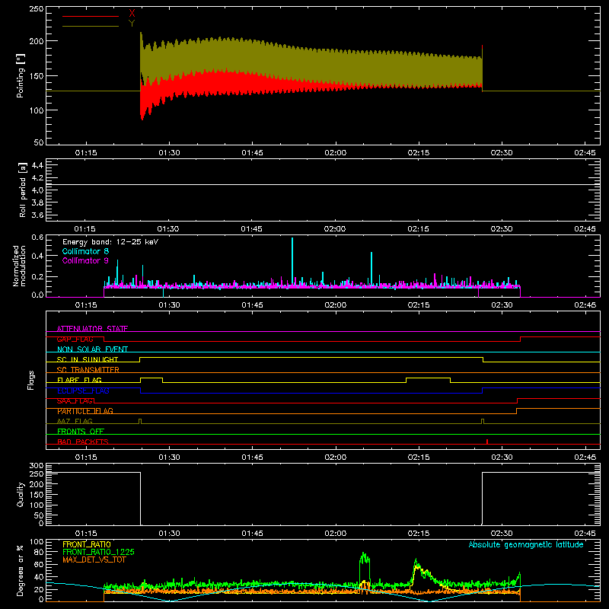Click the 'Degrees or %' y-axis title
Image resolution: width=609 pixels, height=609 pixels.
[x=21, y=571]
